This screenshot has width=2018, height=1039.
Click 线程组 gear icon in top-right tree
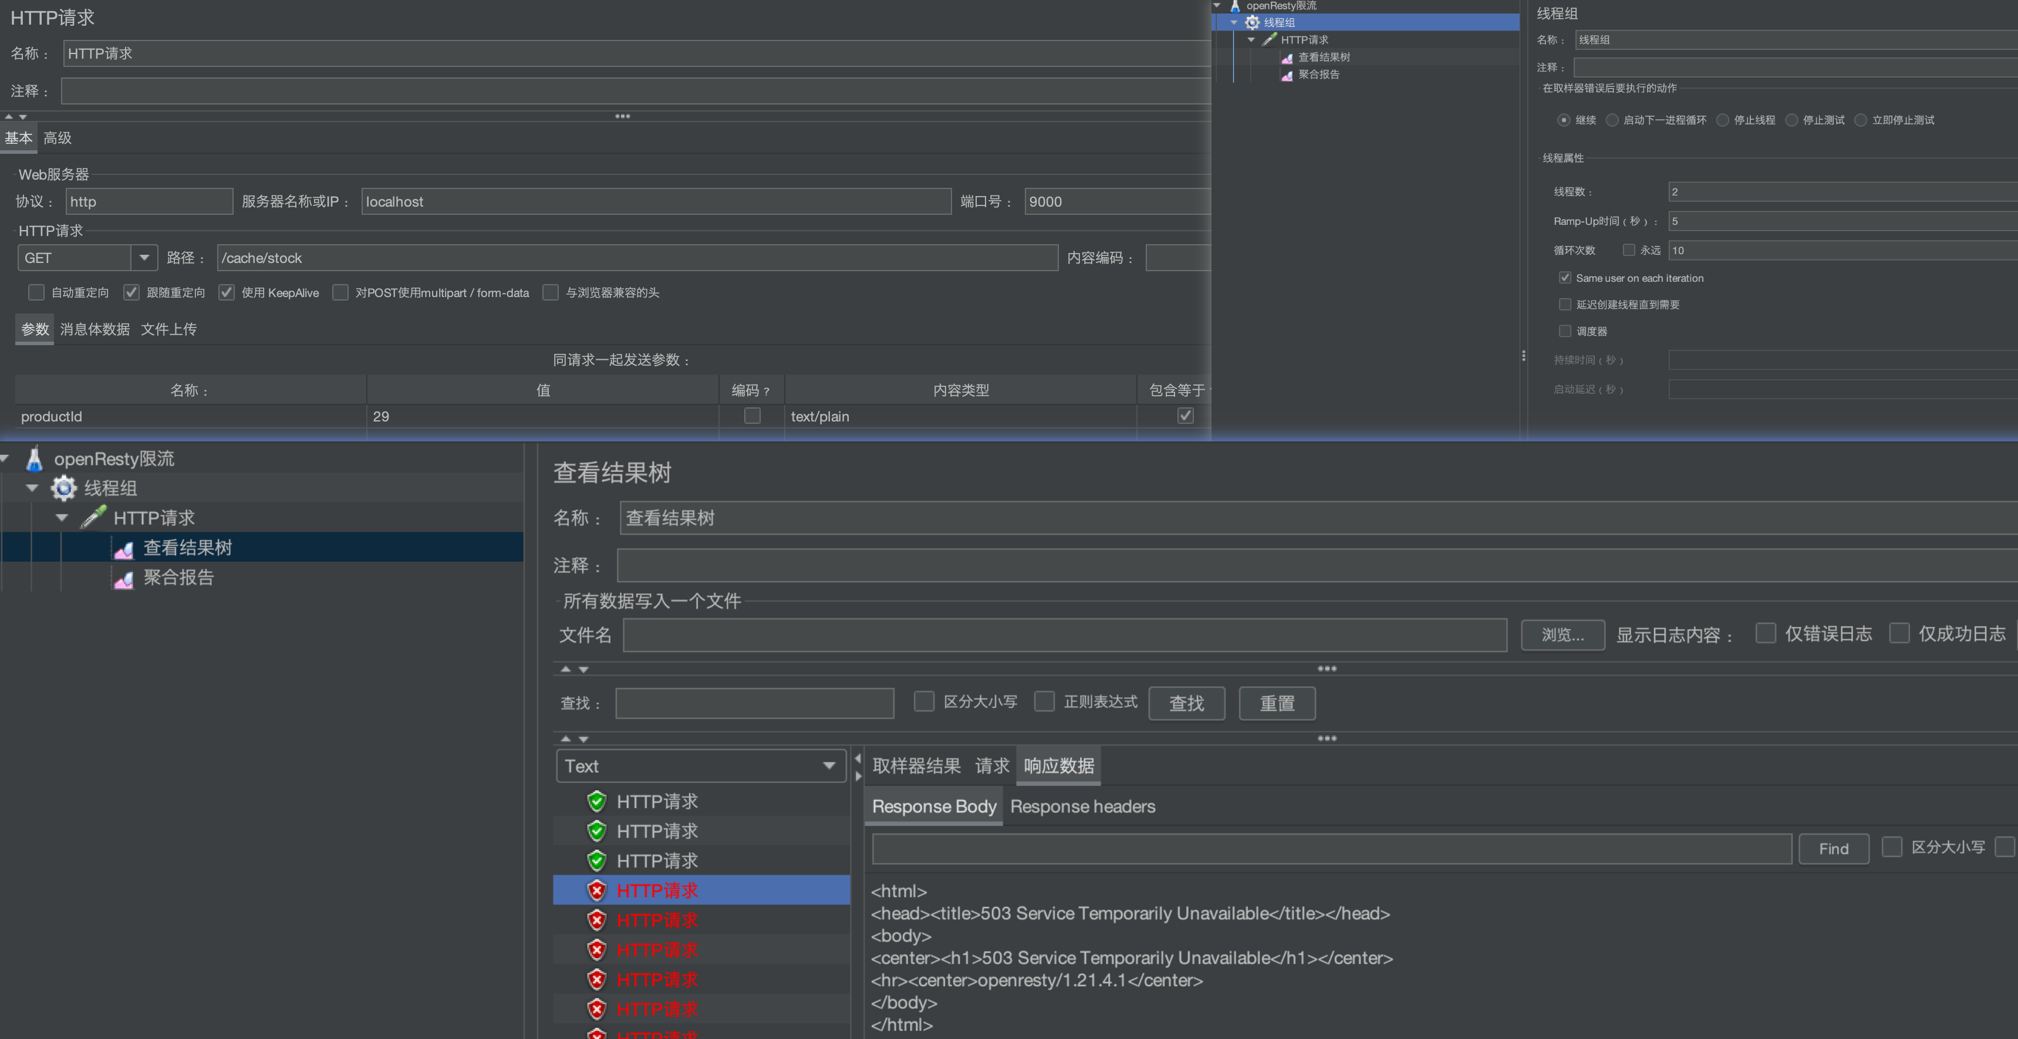[1253, 23]
